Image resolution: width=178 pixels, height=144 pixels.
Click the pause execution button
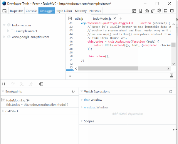pos(3,84)
